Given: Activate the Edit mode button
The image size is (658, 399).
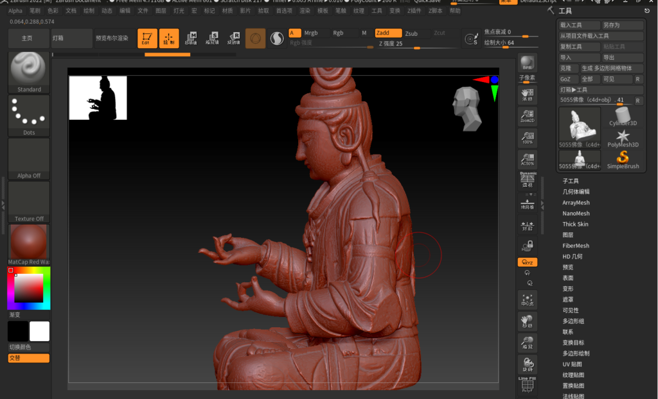Looking at the screenshot, I should 147,38.
